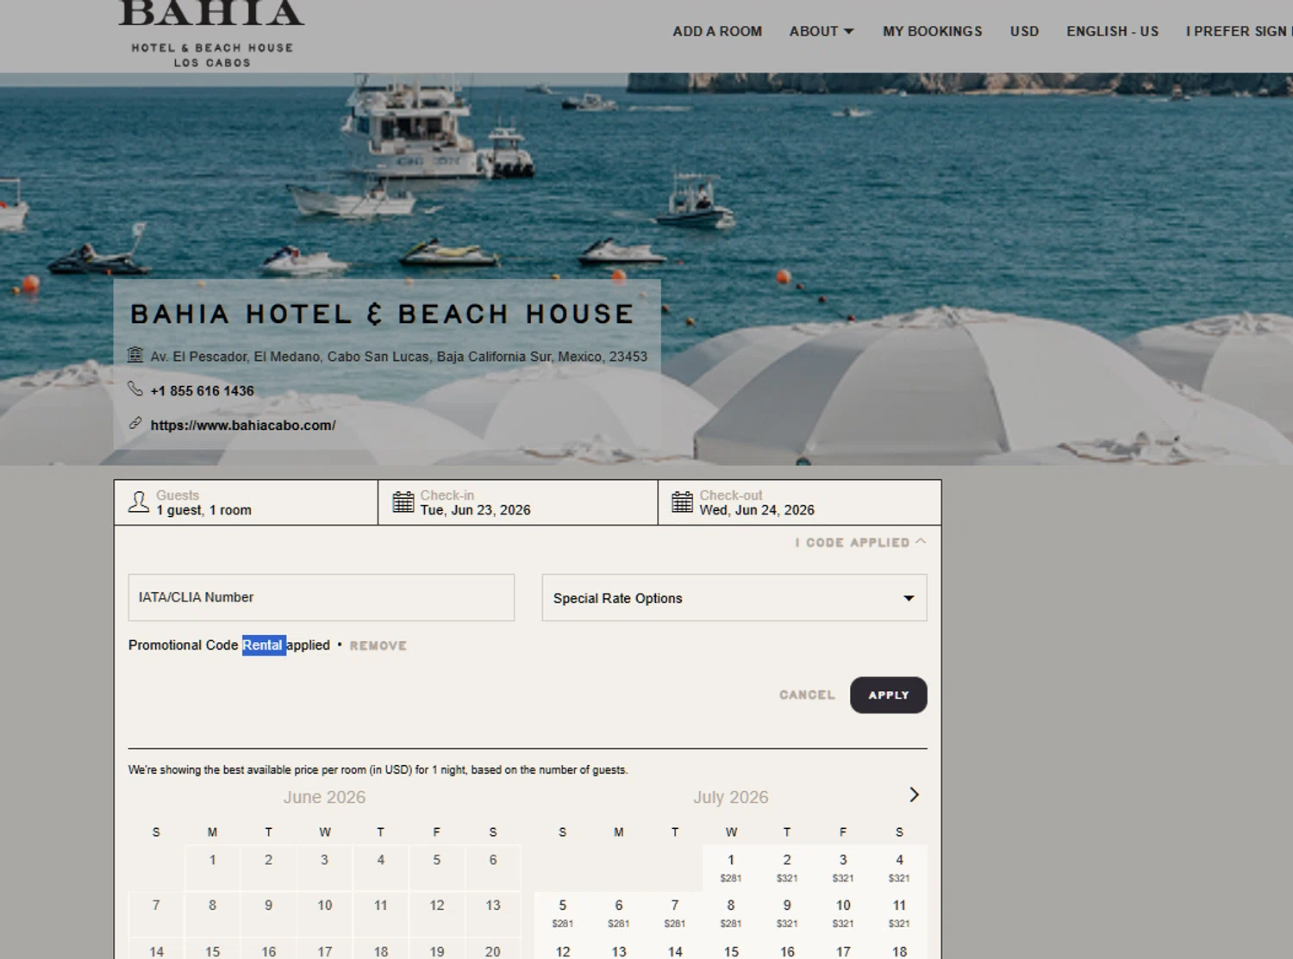
Task: Select June 12 in the calendar
Action: point(437,913)
